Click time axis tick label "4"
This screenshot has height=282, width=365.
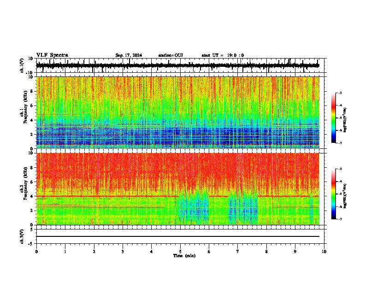point(152,252)
